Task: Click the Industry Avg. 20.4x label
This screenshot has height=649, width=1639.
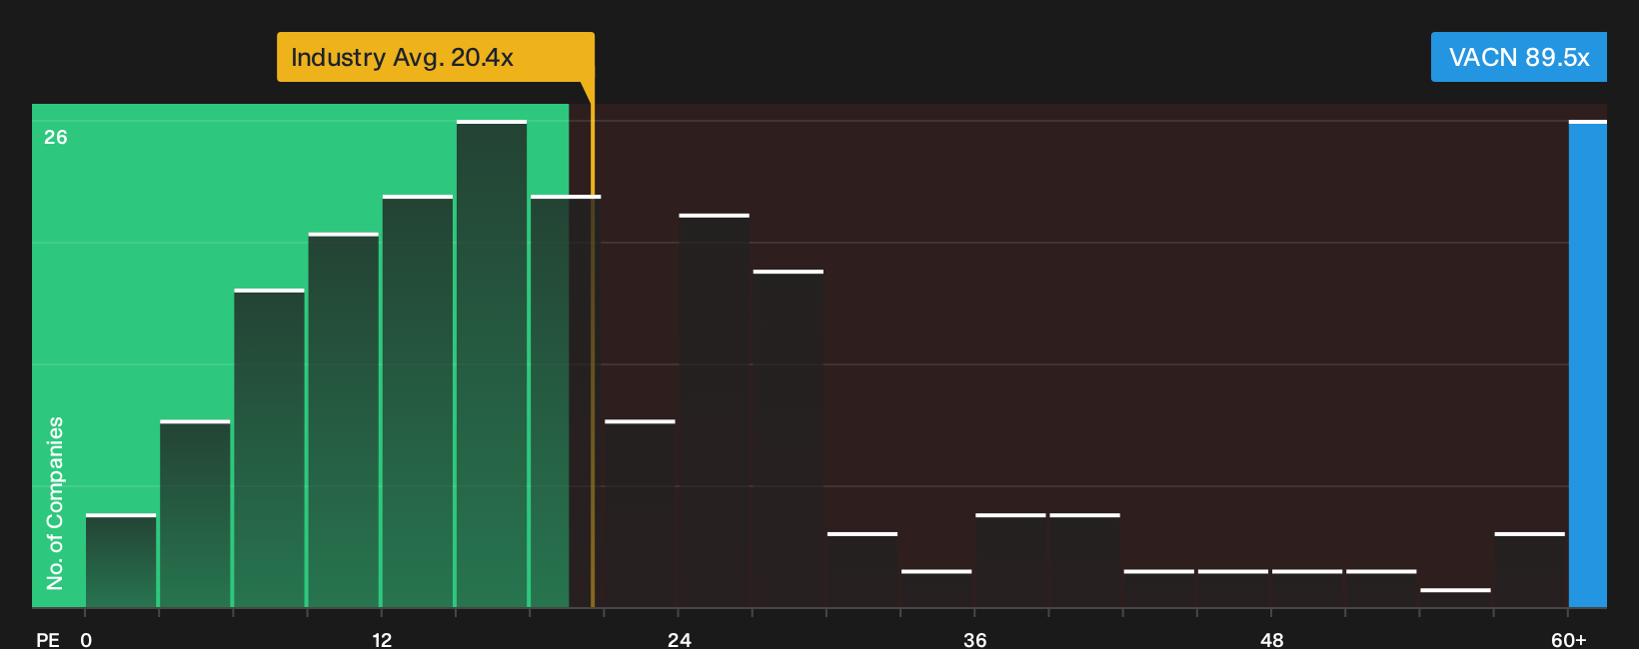Action: click(436, 57)
